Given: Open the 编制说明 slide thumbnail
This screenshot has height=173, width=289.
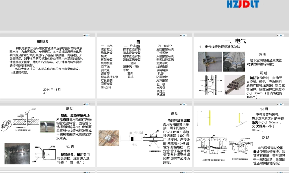Looking at the screenshot, I should [48, 66].
